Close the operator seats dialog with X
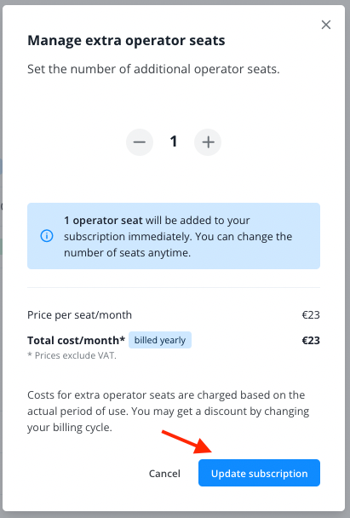This screenshot has height=518, width=350. [326, 25]
